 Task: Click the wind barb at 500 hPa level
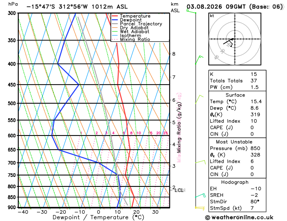tap(199, 100)
